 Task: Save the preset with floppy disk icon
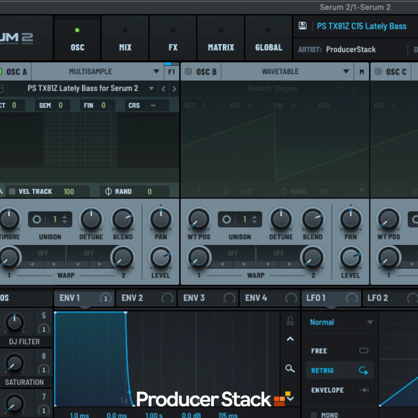point(302,26)
